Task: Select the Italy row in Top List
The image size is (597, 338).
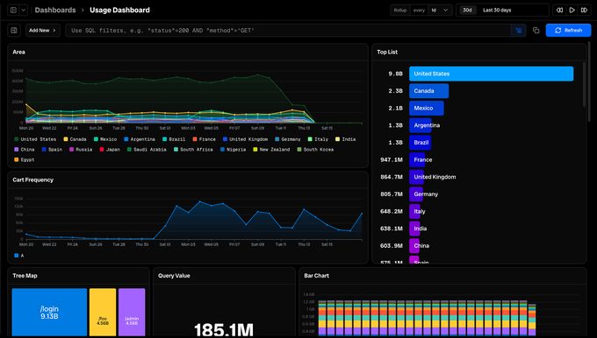Action: (476, 212)
